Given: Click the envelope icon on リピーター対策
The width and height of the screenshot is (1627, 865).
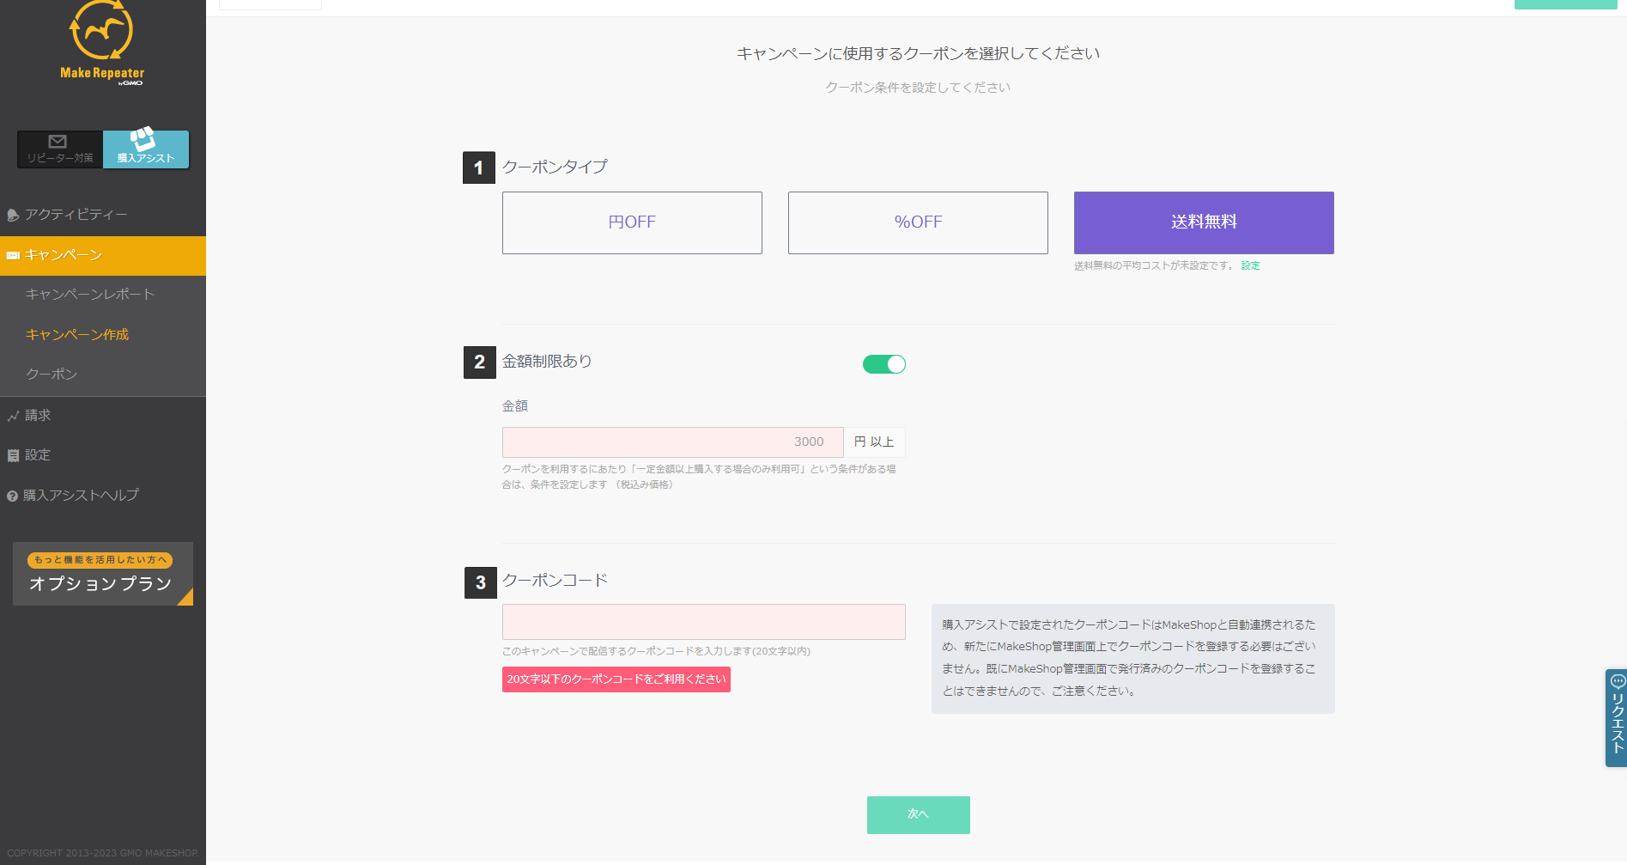Looking at the screenshot, I should [58, 142].
